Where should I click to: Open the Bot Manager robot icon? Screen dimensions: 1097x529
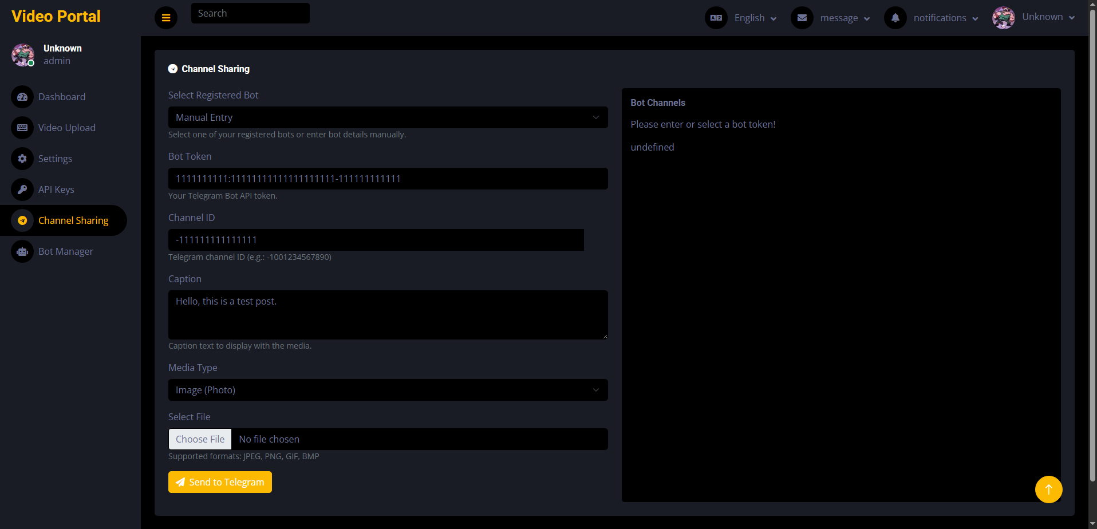click(22, 251)
